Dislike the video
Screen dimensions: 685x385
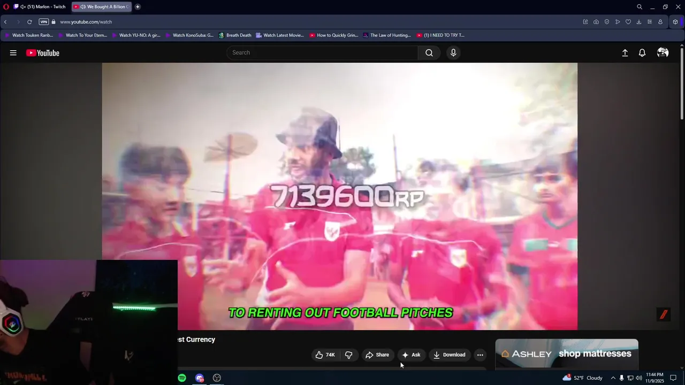point(349,355)
